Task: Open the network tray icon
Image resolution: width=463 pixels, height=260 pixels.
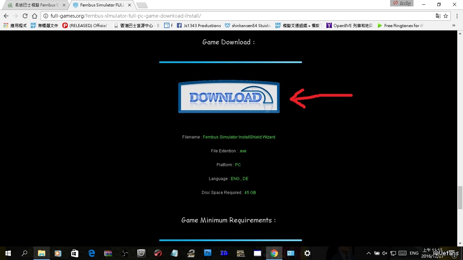Action: point(393,253)
